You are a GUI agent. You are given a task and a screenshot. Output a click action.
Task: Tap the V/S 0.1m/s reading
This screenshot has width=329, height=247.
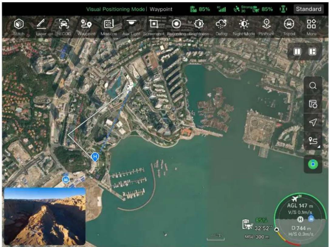point(300,212)
